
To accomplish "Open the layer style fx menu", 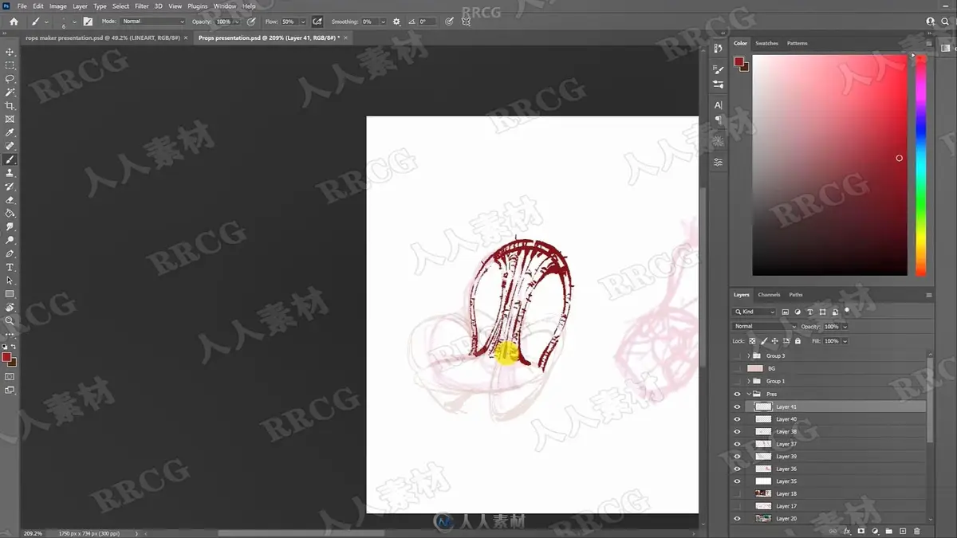I will point(848,531).
